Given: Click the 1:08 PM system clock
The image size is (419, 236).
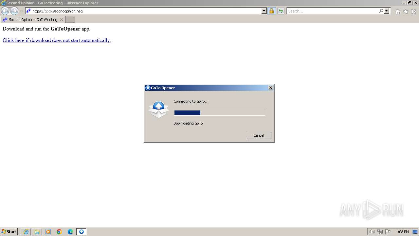Looking at the screenshot, I should [402, 232].
